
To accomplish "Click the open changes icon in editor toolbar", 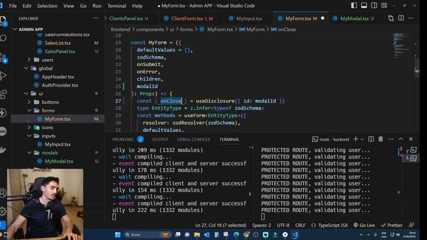I will coord(391,18).
